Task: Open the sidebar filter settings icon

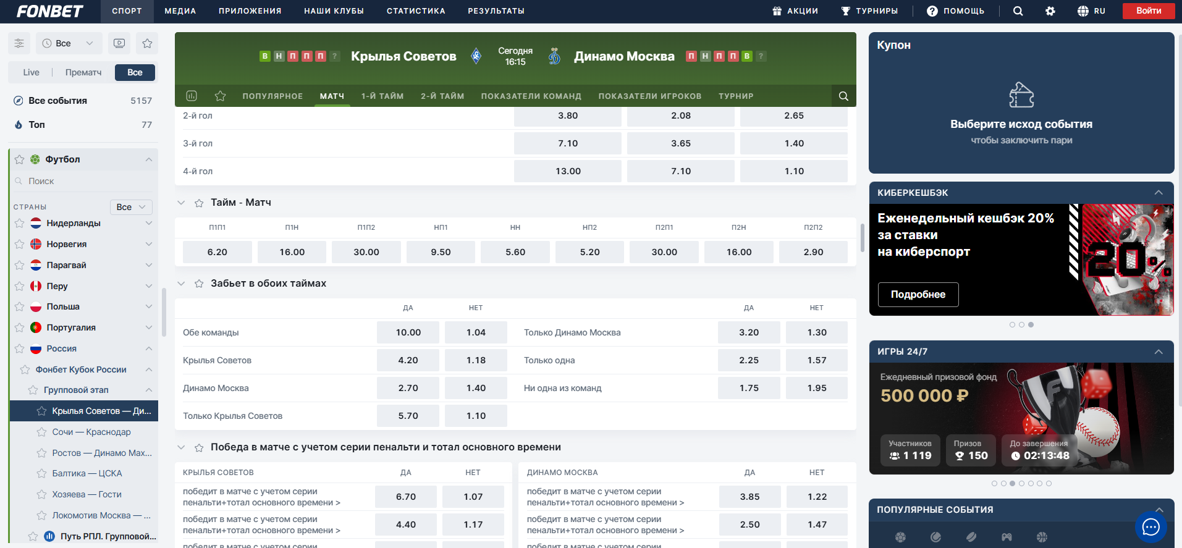Action: point(19,43)
